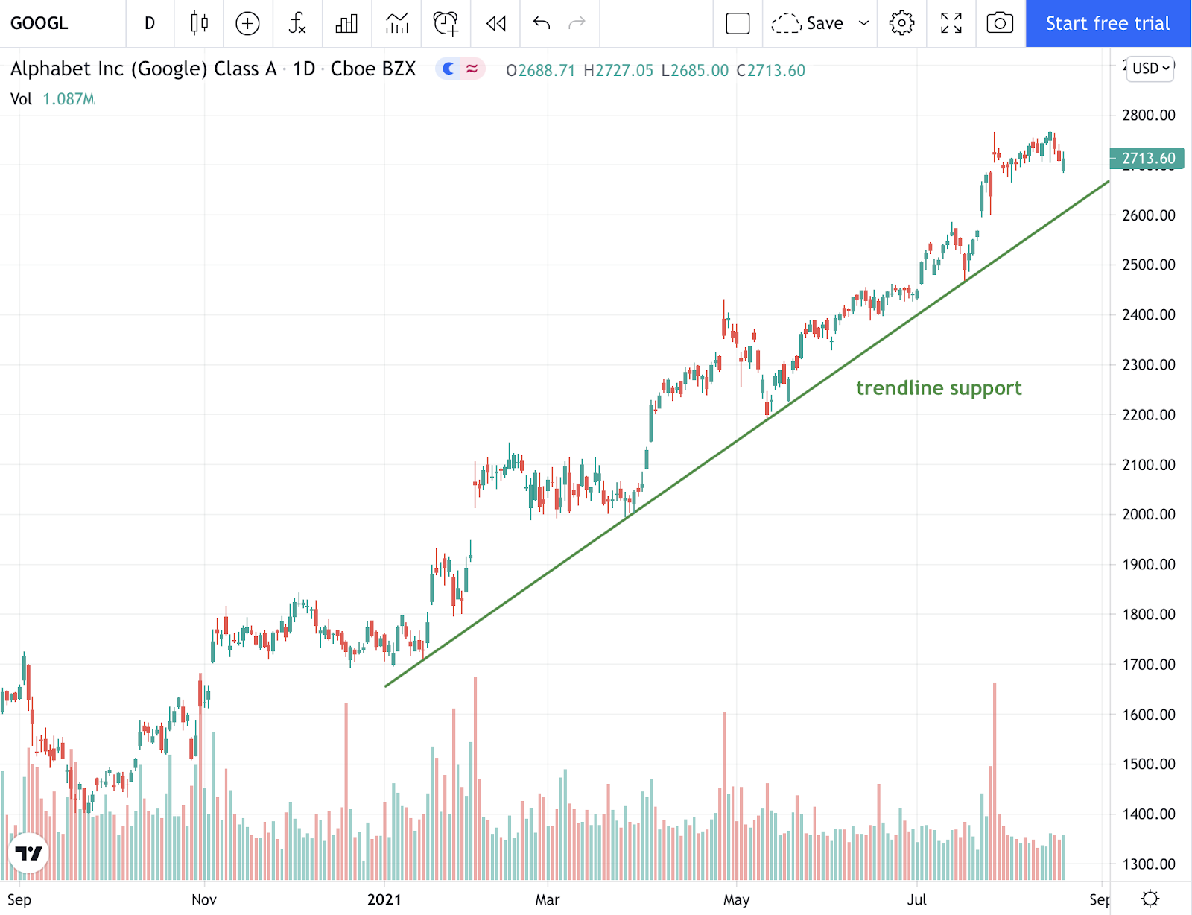Open the candlestick chart style menu
Screen dimensions: 1192x915
coord(199,23)
